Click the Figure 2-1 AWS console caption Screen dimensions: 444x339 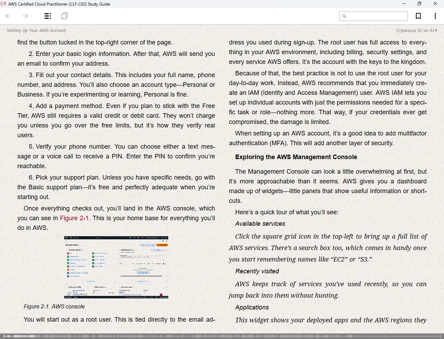[x=54, y=307]
